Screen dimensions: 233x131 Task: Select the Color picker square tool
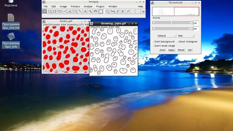100,11
